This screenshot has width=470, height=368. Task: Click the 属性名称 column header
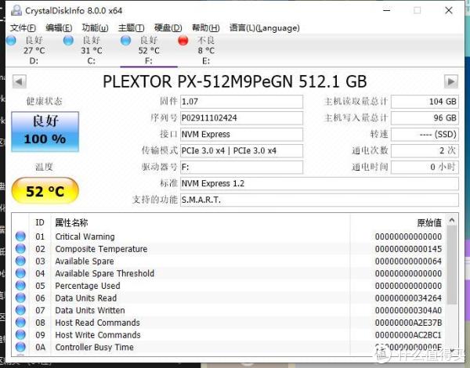71,222
